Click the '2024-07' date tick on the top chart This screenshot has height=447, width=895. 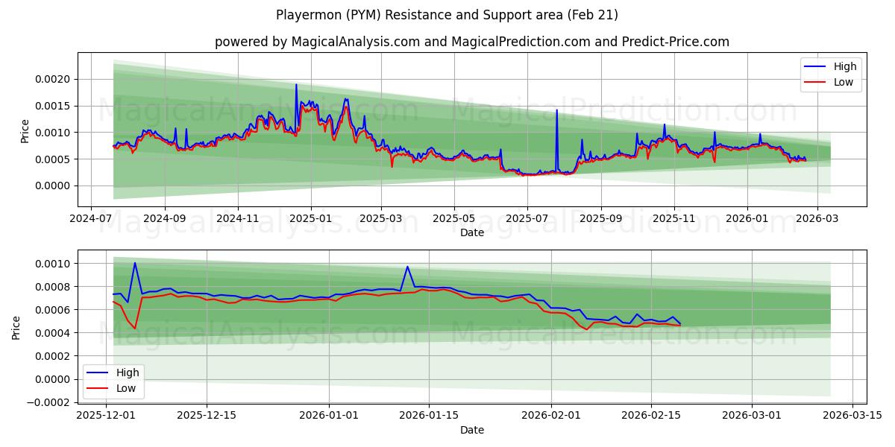91,218
